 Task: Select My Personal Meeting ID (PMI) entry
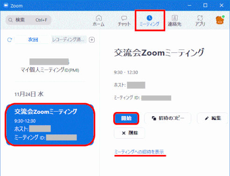[x=50, y=66]
